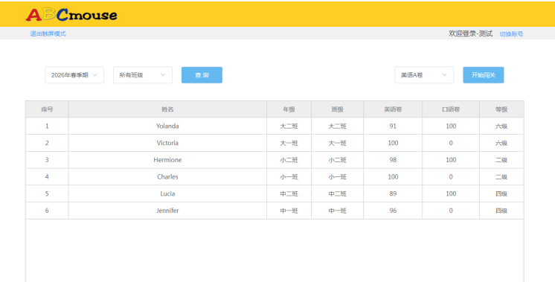Click the 序号 cell of Hermione's row
This screenshot has height=282, width=555.
[x=47, y=160]
